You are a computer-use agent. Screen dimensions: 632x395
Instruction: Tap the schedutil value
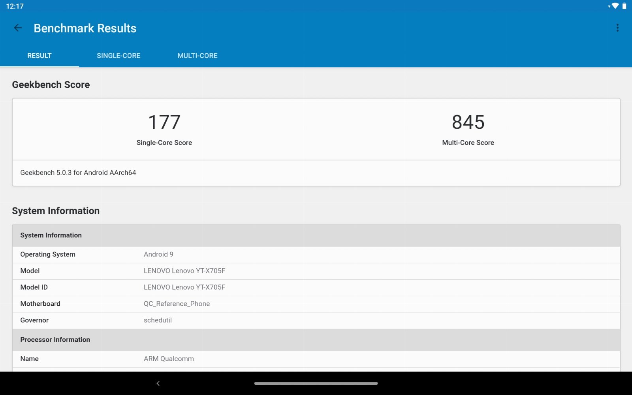[158, 320]
